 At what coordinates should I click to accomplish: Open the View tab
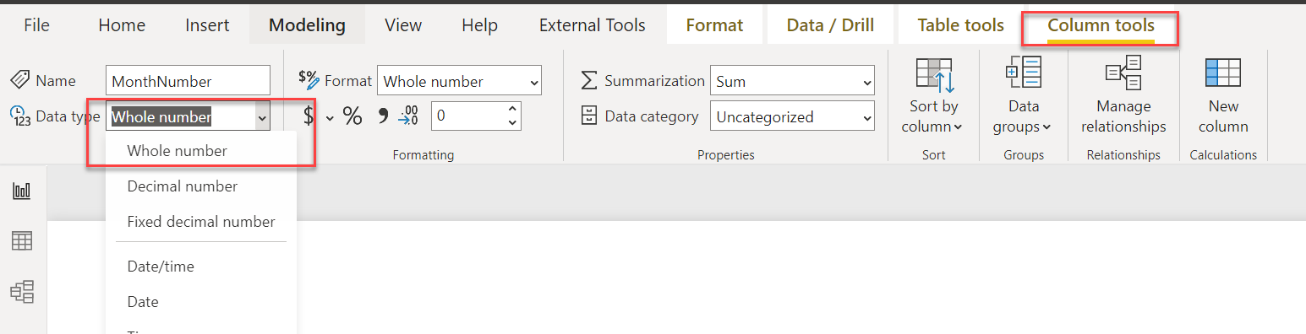403,25
